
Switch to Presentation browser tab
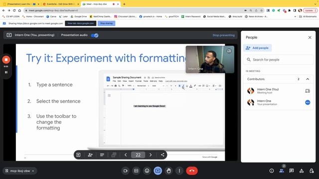coord(19,4)
